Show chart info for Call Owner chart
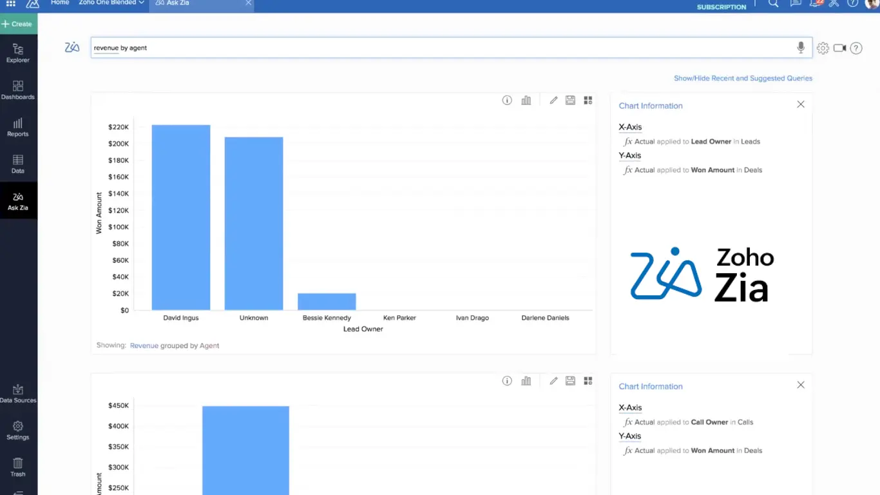Image resolution: width=880 pixels, height=495 pixels. (x=507, y=381)
